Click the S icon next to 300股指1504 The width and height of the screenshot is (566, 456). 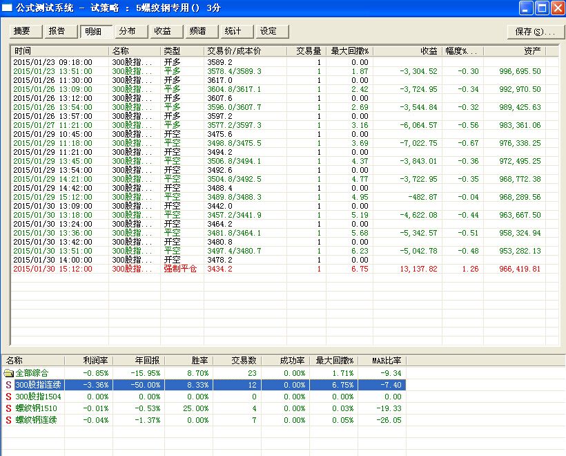click(x=8, y=397)
